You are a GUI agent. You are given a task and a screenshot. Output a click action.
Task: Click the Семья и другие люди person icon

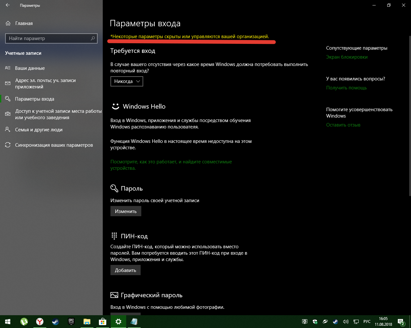click(x=8, y=130)
